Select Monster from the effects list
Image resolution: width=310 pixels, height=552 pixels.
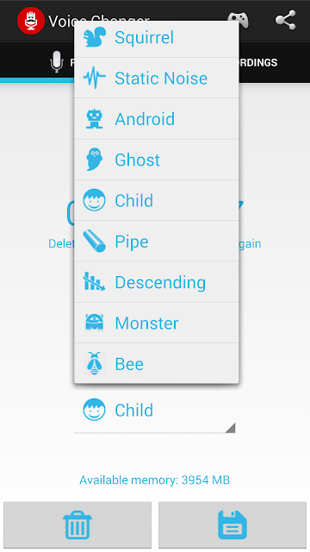click(157, 323)
